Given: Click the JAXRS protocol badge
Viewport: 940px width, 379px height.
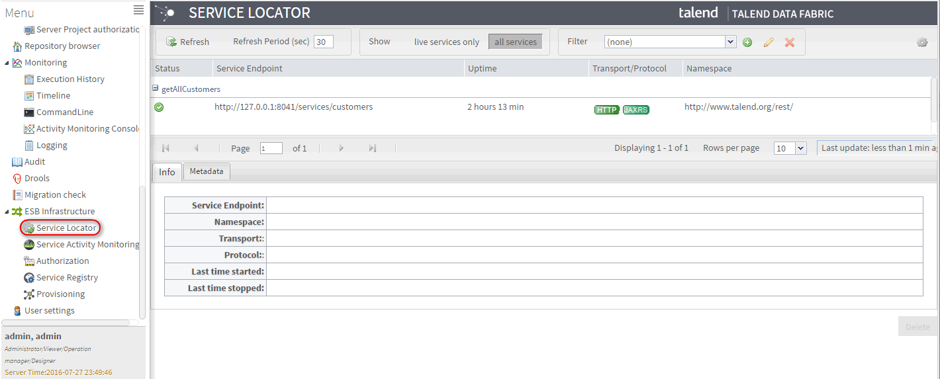Looking at the screenshot, I should (636, 110).
